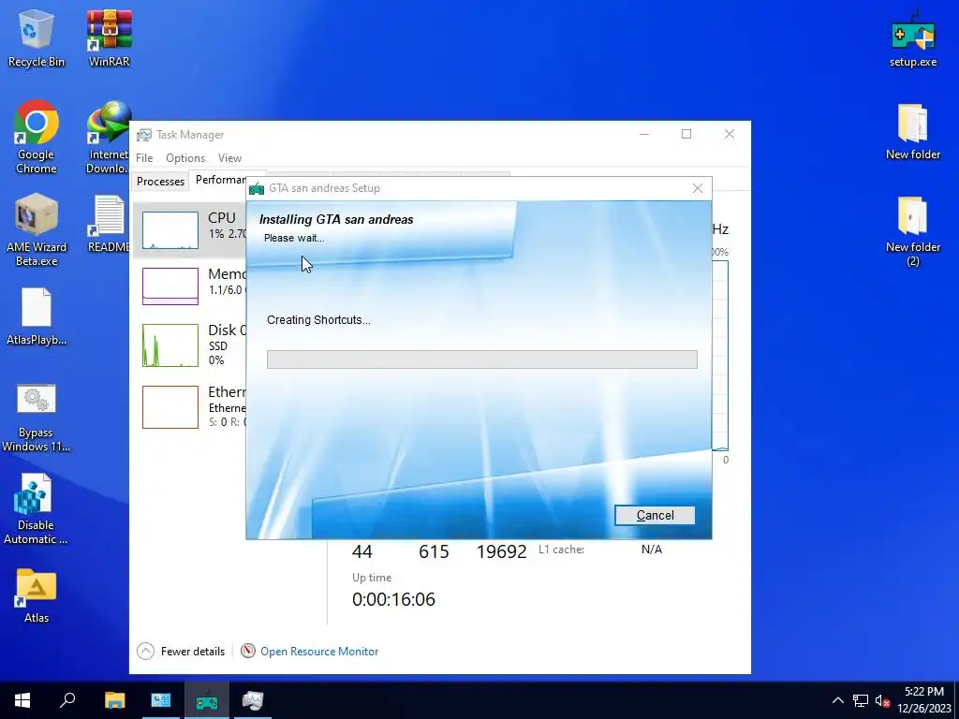Click the Up time value 0:00:16:06
Screen dimensions: 959x719
tap(393, 599)
